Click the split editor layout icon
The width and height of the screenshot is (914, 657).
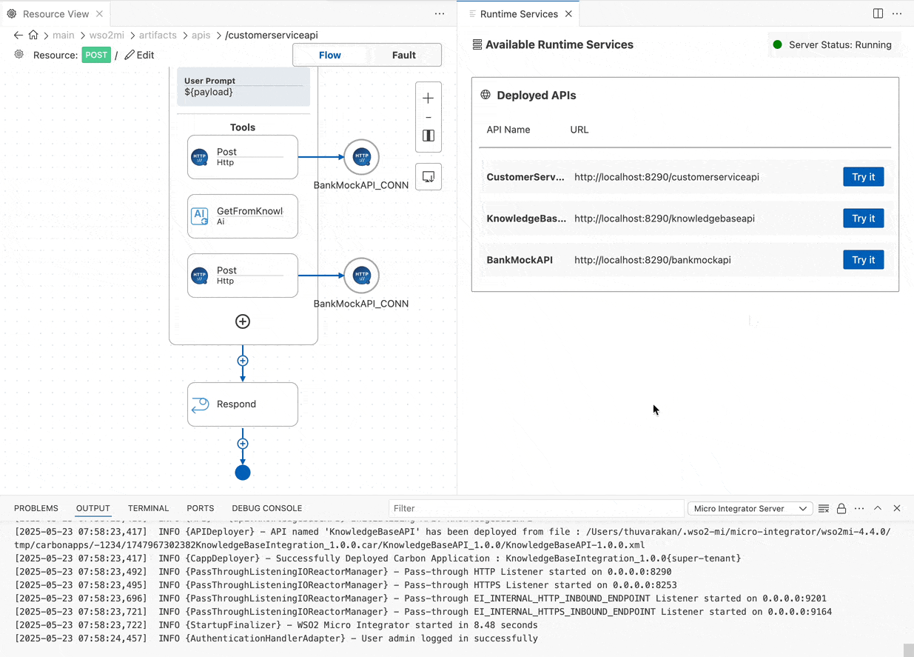pyautogui.click(x=878, y=13)
